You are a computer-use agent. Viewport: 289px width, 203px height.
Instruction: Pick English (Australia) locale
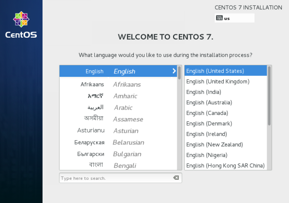tap(226, 102)
